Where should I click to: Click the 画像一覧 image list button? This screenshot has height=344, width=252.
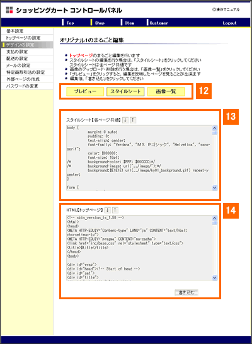pos(166,91)
